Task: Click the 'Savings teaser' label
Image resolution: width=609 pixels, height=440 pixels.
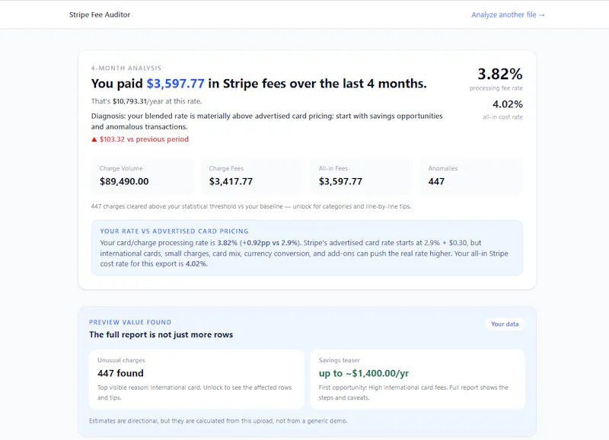Action: tap(339, 360)
